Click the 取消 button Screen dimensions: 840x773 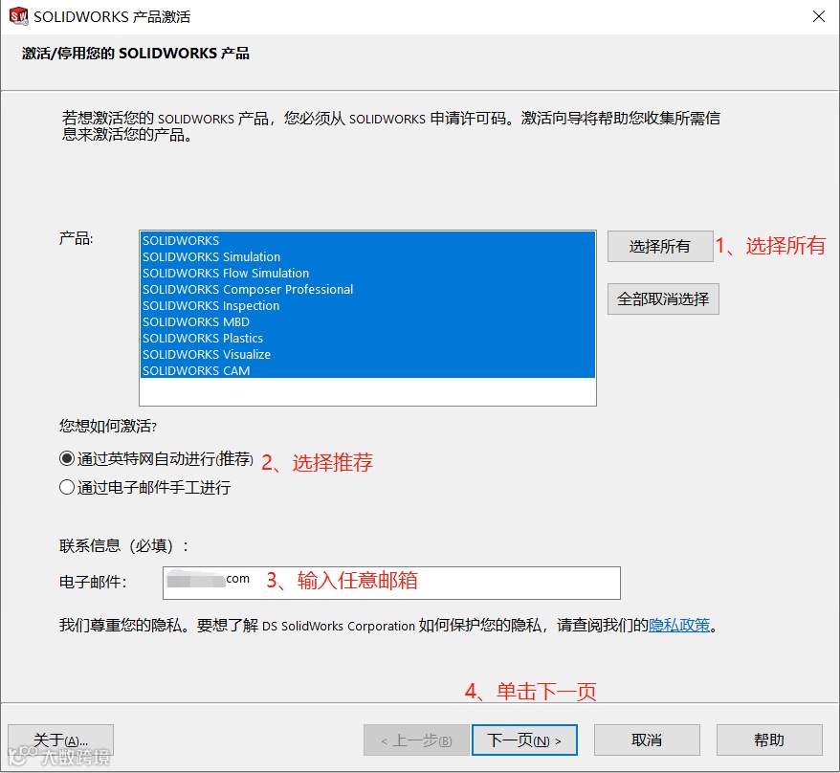647,740
